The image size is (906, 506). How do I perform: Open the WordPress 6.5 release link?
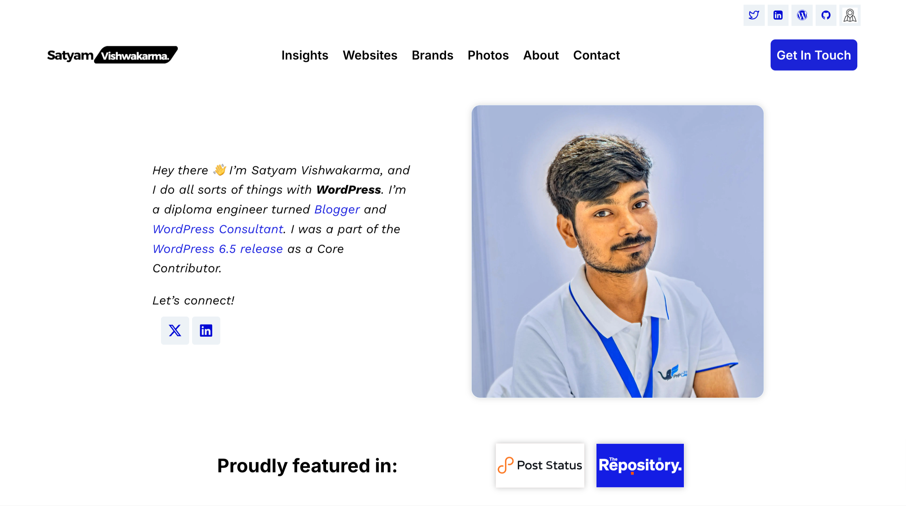[x=218, y=249]
